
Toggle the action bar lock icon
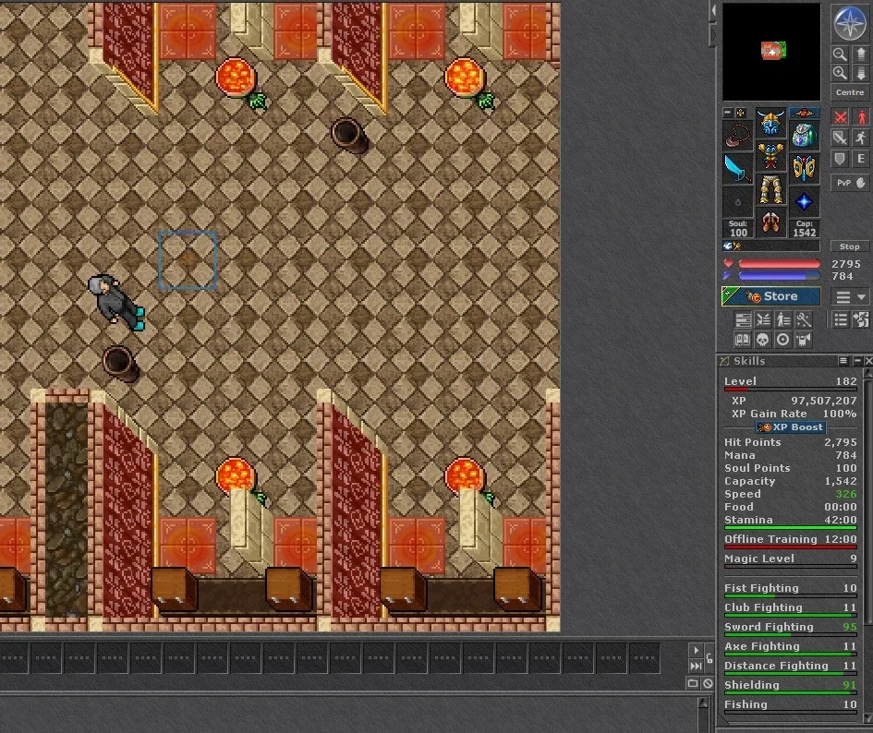tap(709, 658)
